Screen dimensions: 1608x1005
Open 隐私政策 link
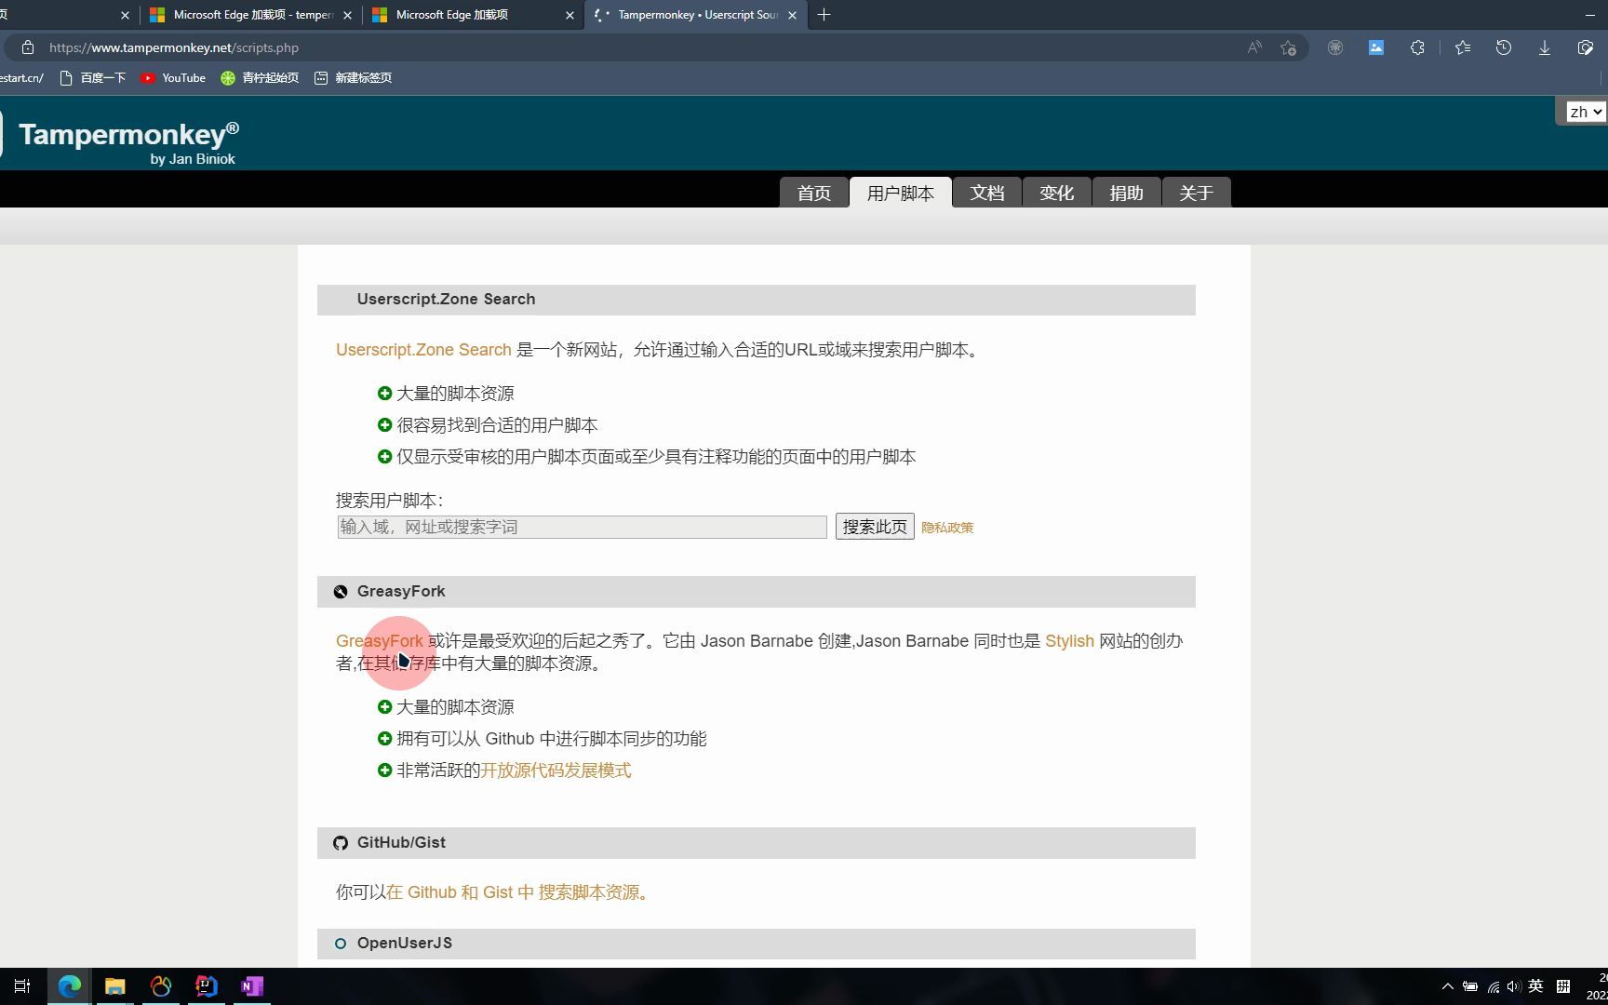pos(947,528)
